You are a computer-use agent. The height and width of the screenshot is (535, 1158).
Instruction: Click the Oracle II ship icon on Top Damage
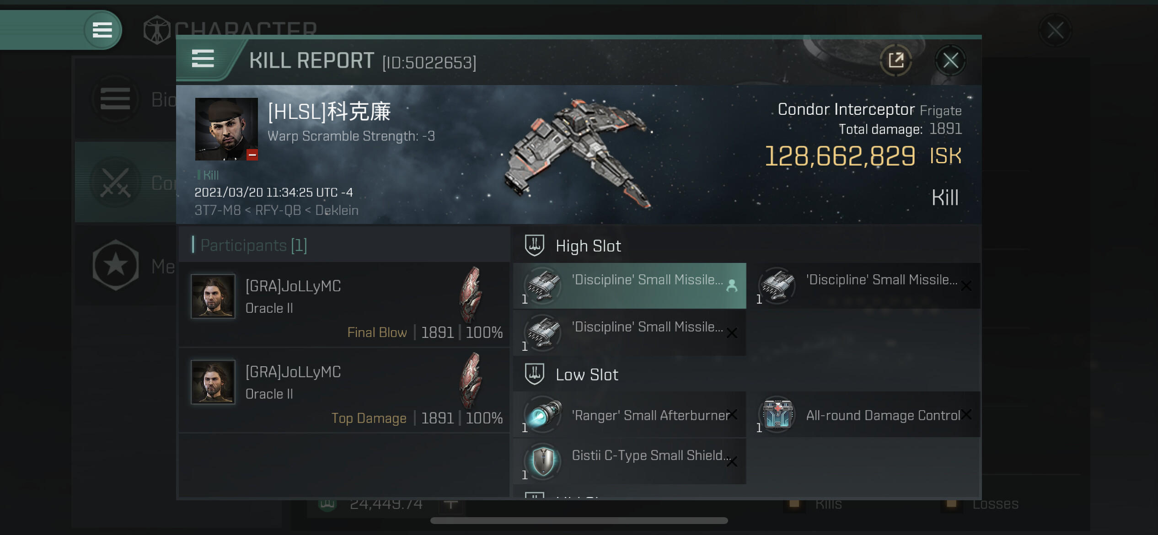[x=471, y=380]
